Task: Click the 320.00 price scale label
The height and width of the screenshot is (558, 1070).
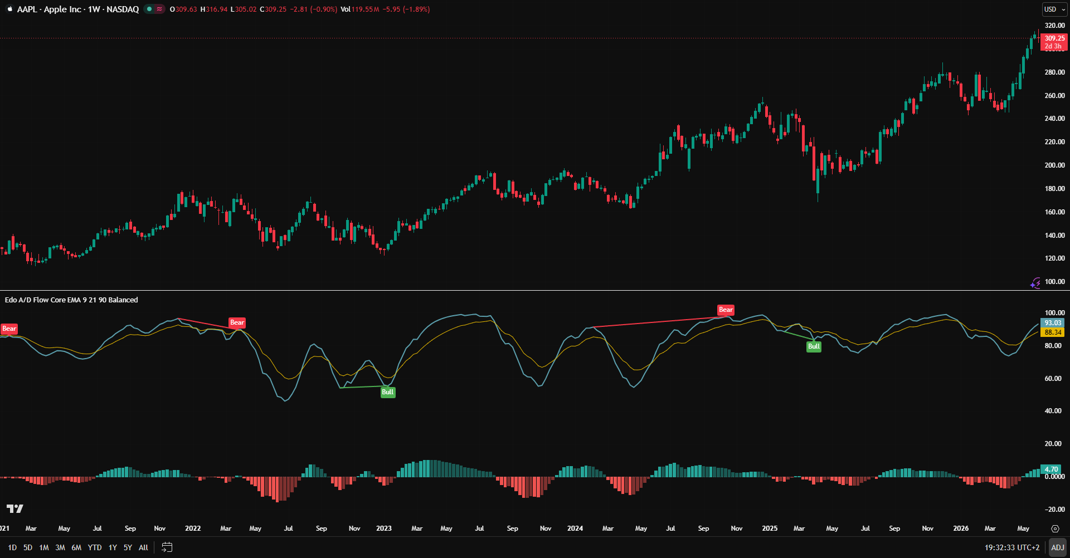Action: [1054, 26]
